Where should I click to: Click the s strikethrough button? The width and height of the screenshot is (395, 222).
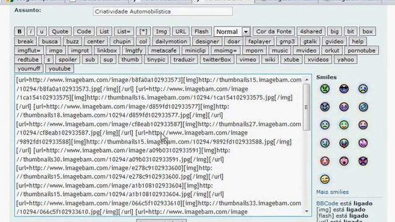pyautogui.click(x=49, y=59)
